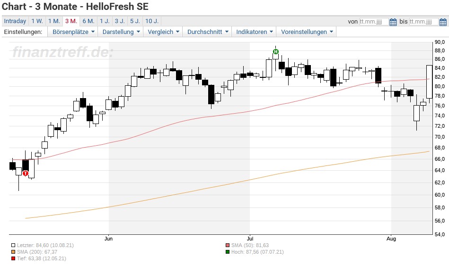The width and height of the screenshot is (449, 265).
Task: Click the 'Aug' x-axis label
Action: pos(391,239)
